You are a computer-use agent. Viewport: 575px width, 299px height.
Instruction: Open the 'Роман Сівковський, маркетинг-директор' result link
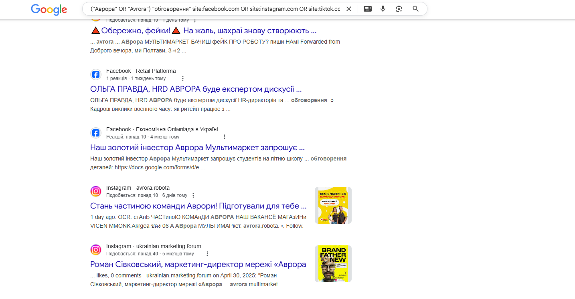click(198, 264)
